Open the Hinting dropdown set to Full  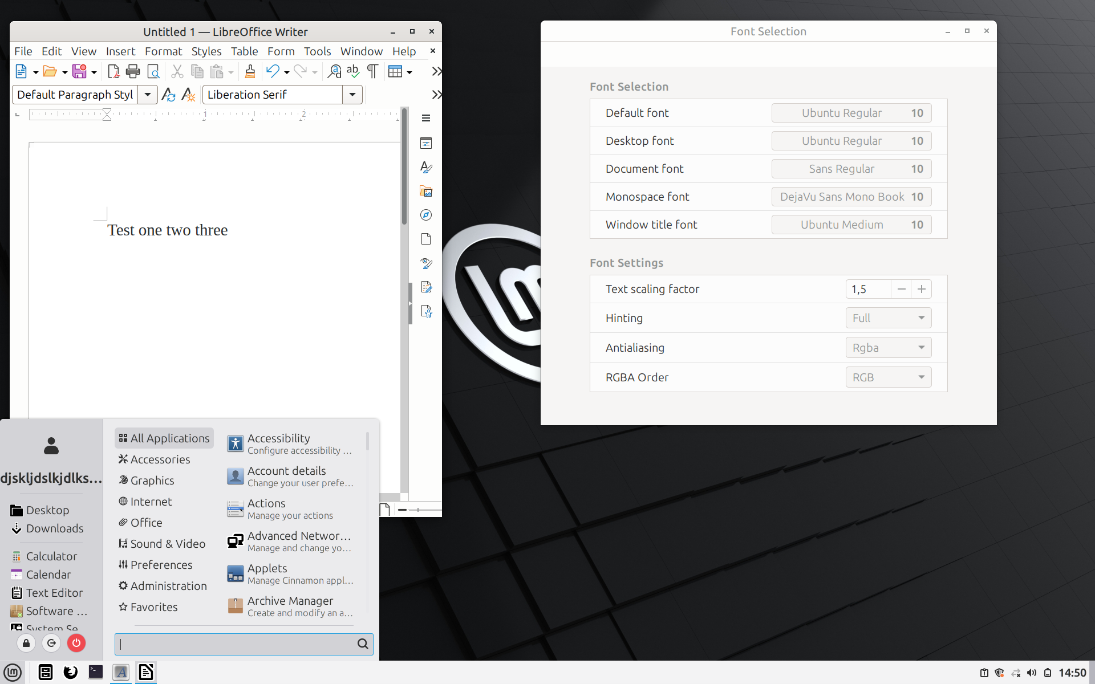pyautogui.click(x=888, y=318)
